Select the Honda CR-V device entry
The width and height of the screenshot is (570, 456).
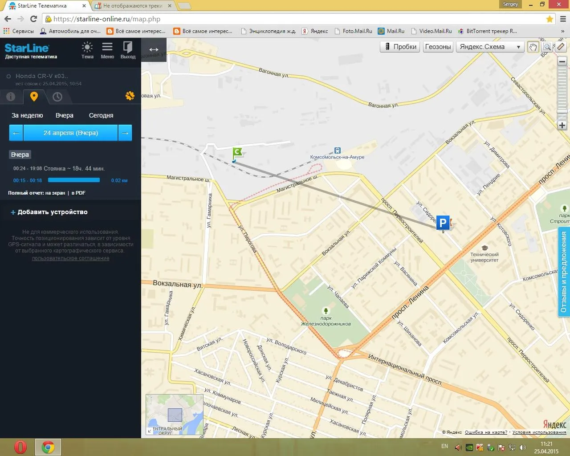[42, 76]
